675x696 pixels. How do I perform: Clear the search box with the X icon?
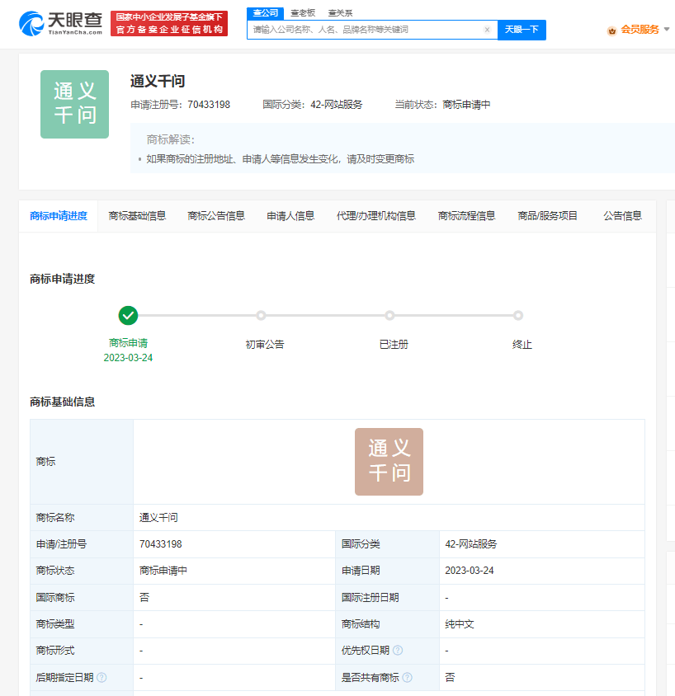coord(487,30)
